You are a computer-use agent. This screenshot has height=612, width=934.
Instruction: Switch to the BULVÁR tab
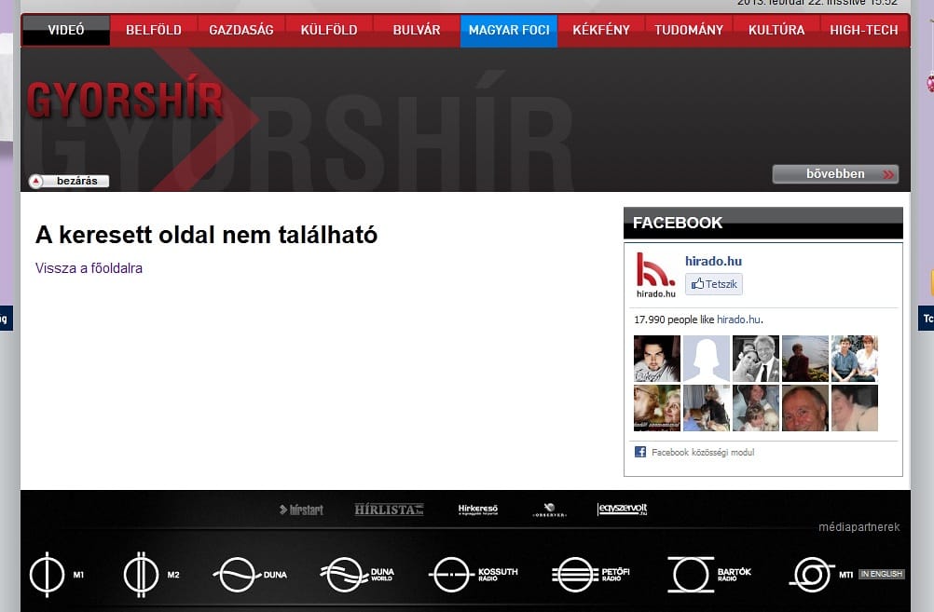[x=417, y=31]
